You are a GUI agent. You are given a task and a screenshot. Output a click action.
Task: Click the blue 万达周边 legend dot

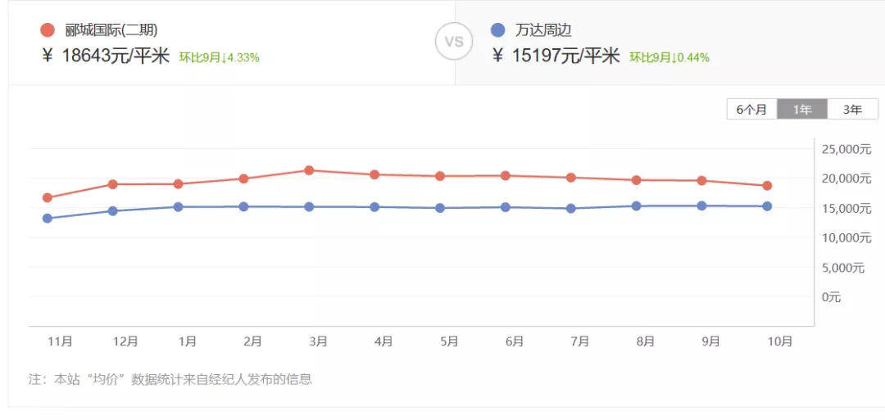[497, 30]
